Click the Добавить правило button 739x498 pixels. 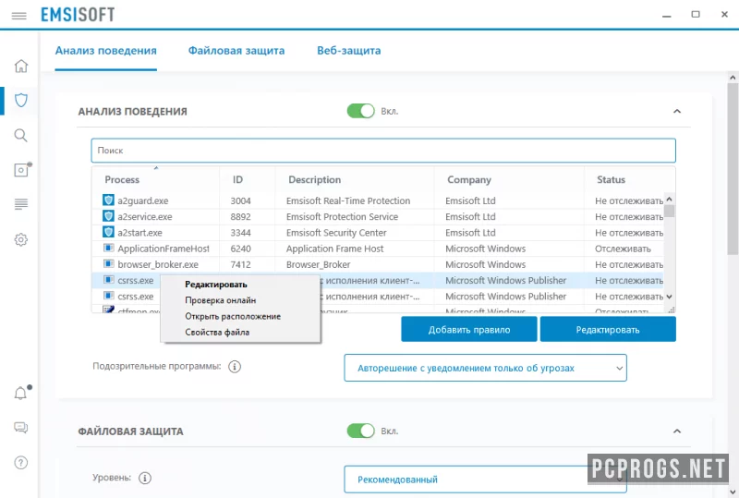click(469, 329)
